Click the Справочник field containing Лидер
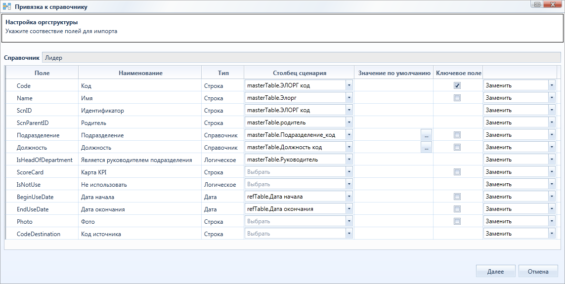The image size is (565, 284). tap(301, 58)
